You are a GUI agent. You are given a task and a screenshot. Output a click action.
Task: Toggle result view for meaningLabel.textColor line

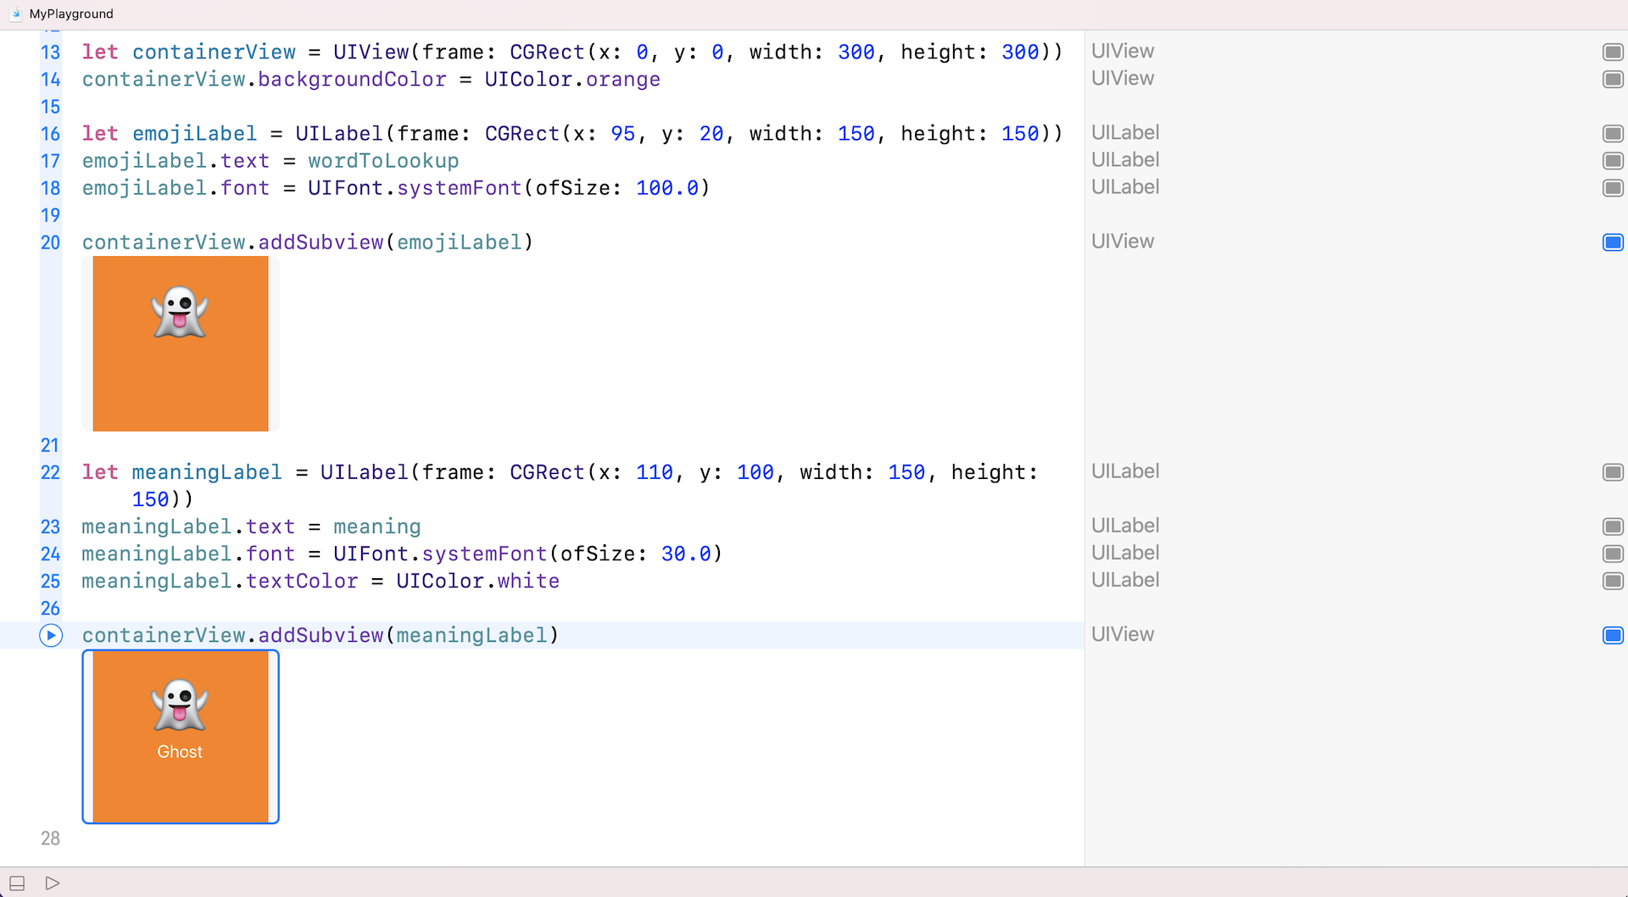(1612, 581)
